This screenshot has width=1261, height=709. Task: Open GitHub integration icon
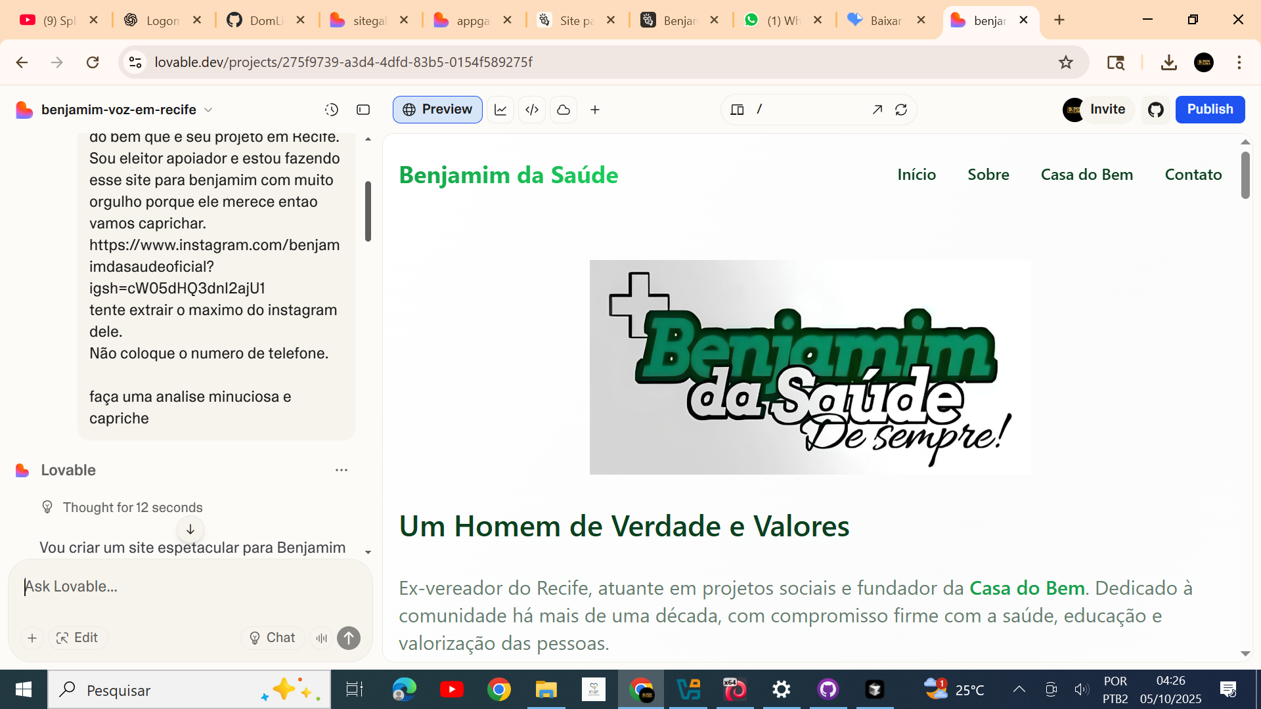pos(1156,110)
